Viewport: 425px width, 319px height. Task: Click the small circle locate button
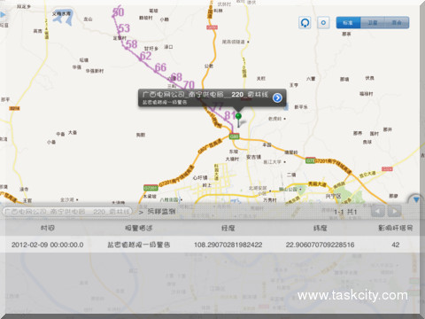(x=323, y=23)
